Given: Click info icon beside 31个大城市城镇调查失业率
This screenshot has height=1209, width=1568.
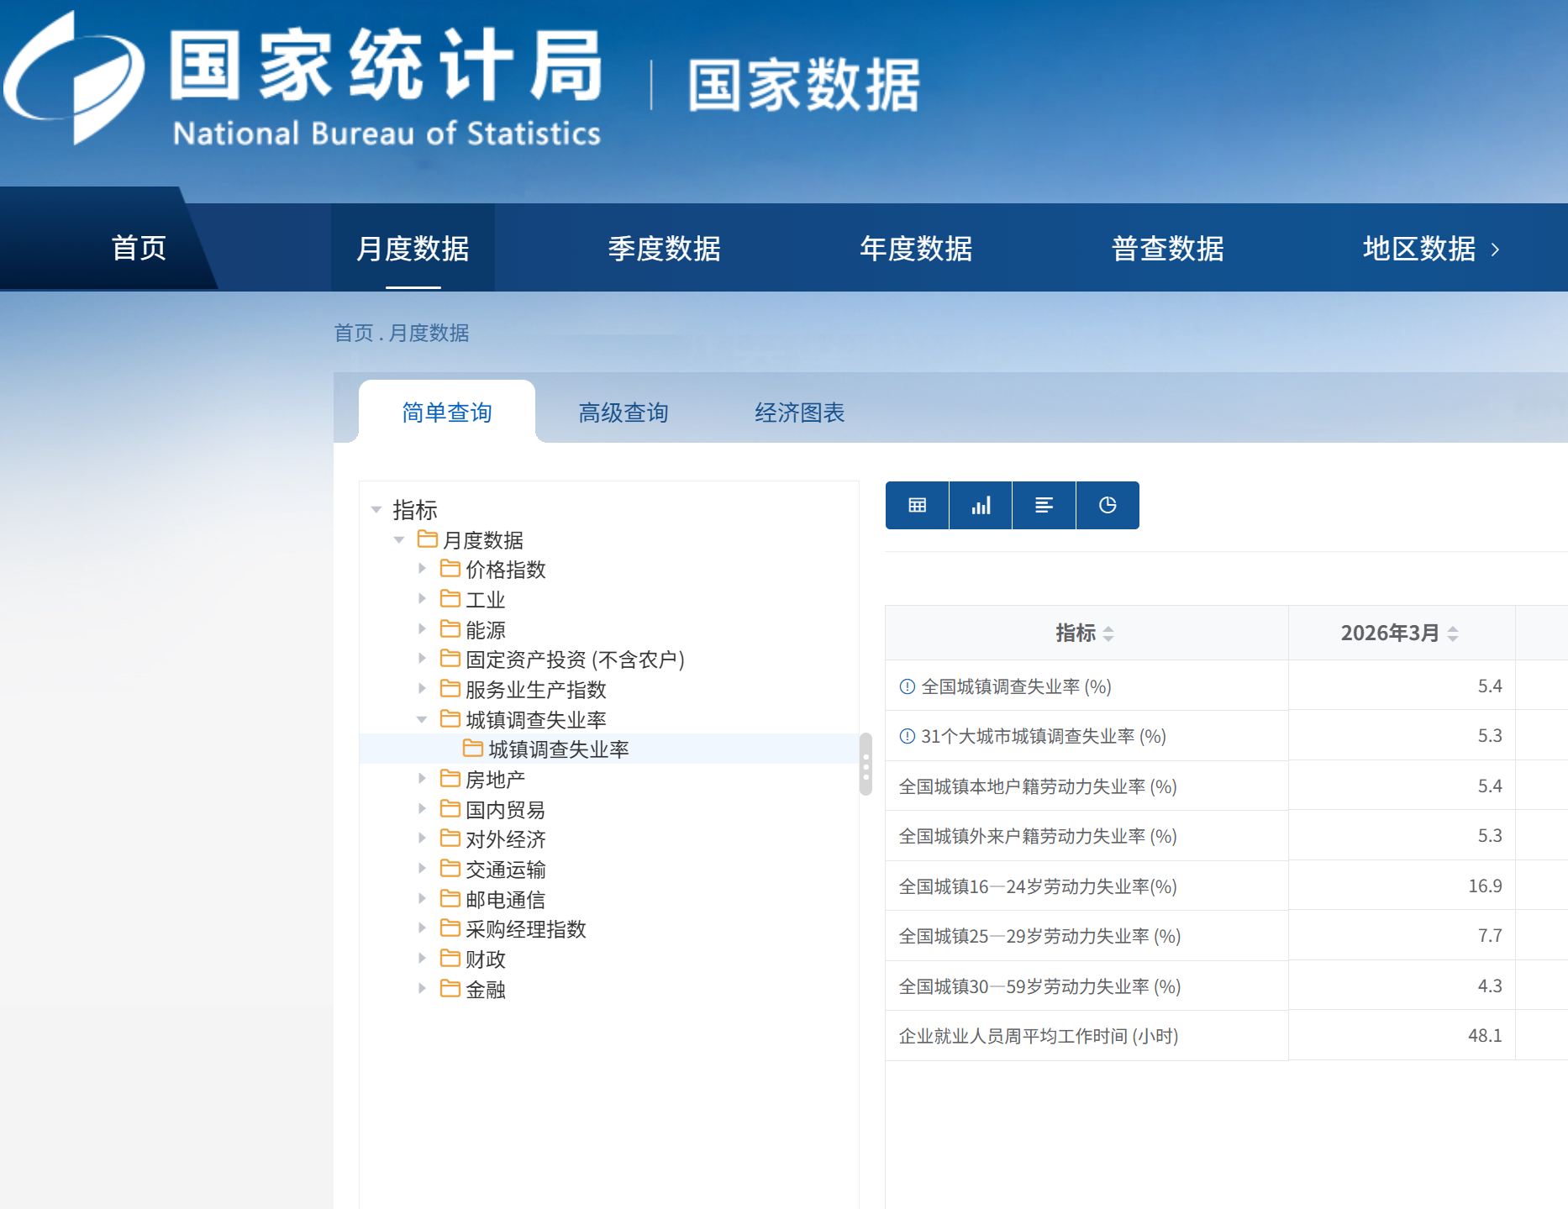Looking at the screenshot, I should (907, 736).
